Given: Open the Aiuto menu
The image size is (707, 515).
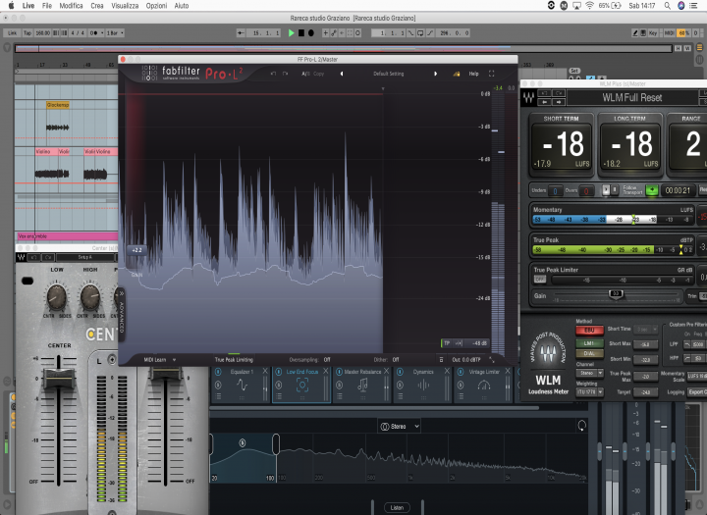Looking at the screenshot, I should click(182, 6).
